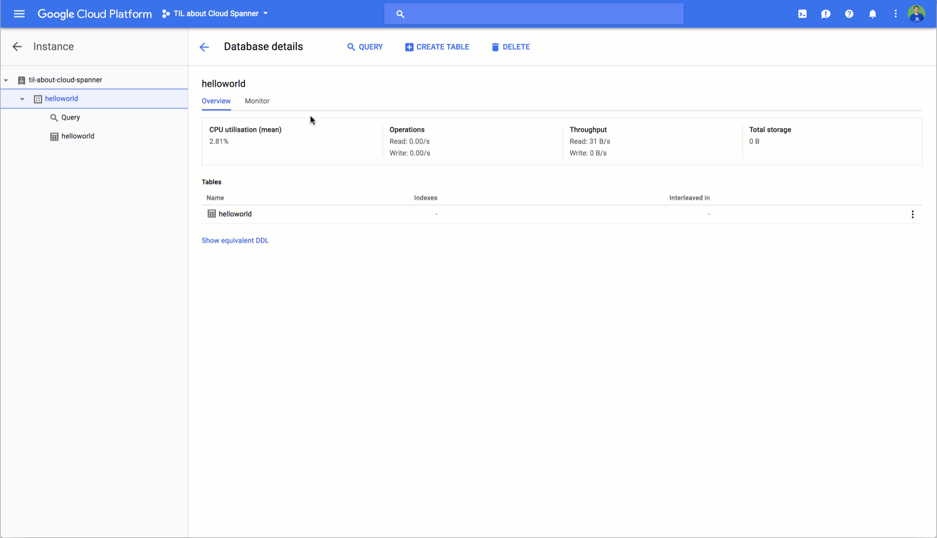Check notifications bell
The image size is (937, 538).
pyautogui.click(x=872, y=13)
